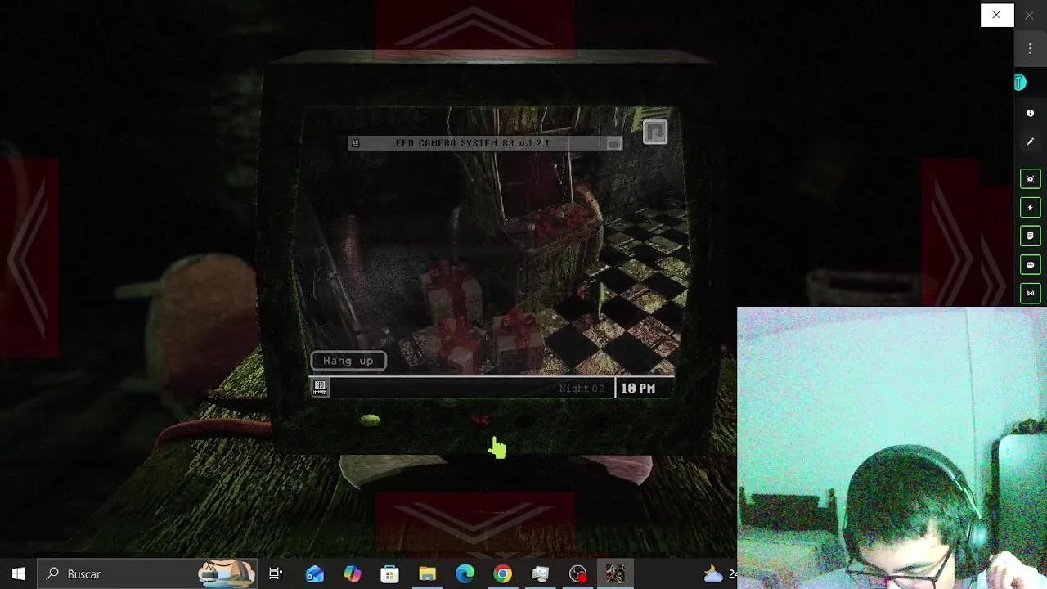Click the green button on the monitor base
Screen dimensions: 1047x589
pos(370,420)
